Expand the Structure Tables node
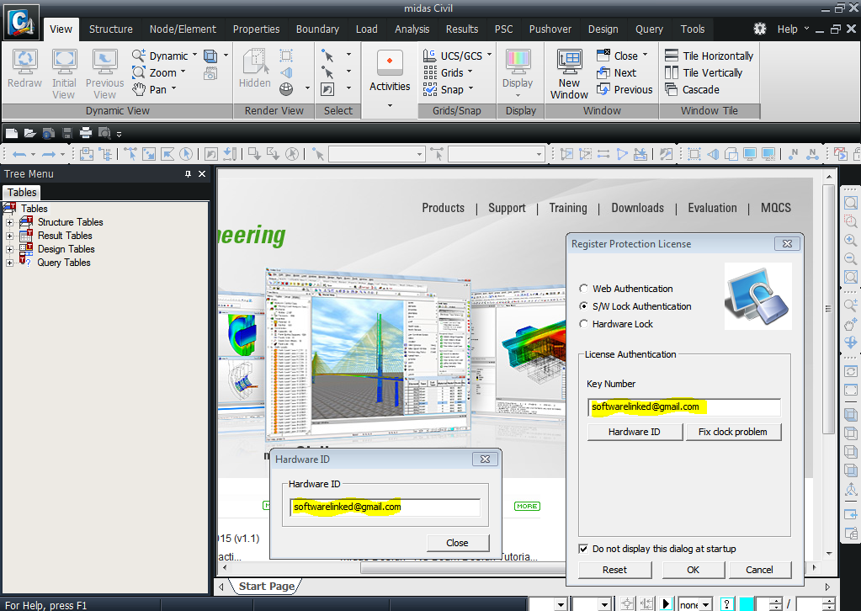The image size is (861, 611). coord(9,222)
